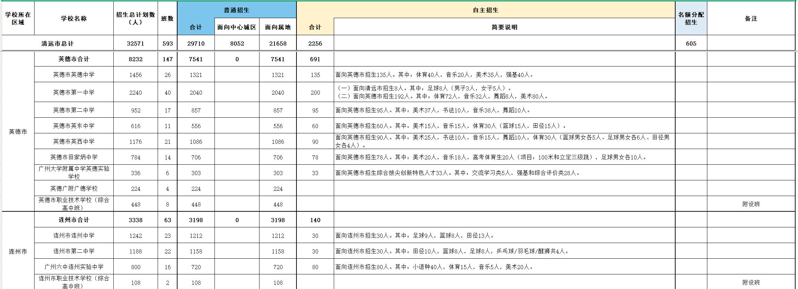This screenshot has height=289, width=798.
Task: Click the 连州市 region cell
Action: [18, 251]
